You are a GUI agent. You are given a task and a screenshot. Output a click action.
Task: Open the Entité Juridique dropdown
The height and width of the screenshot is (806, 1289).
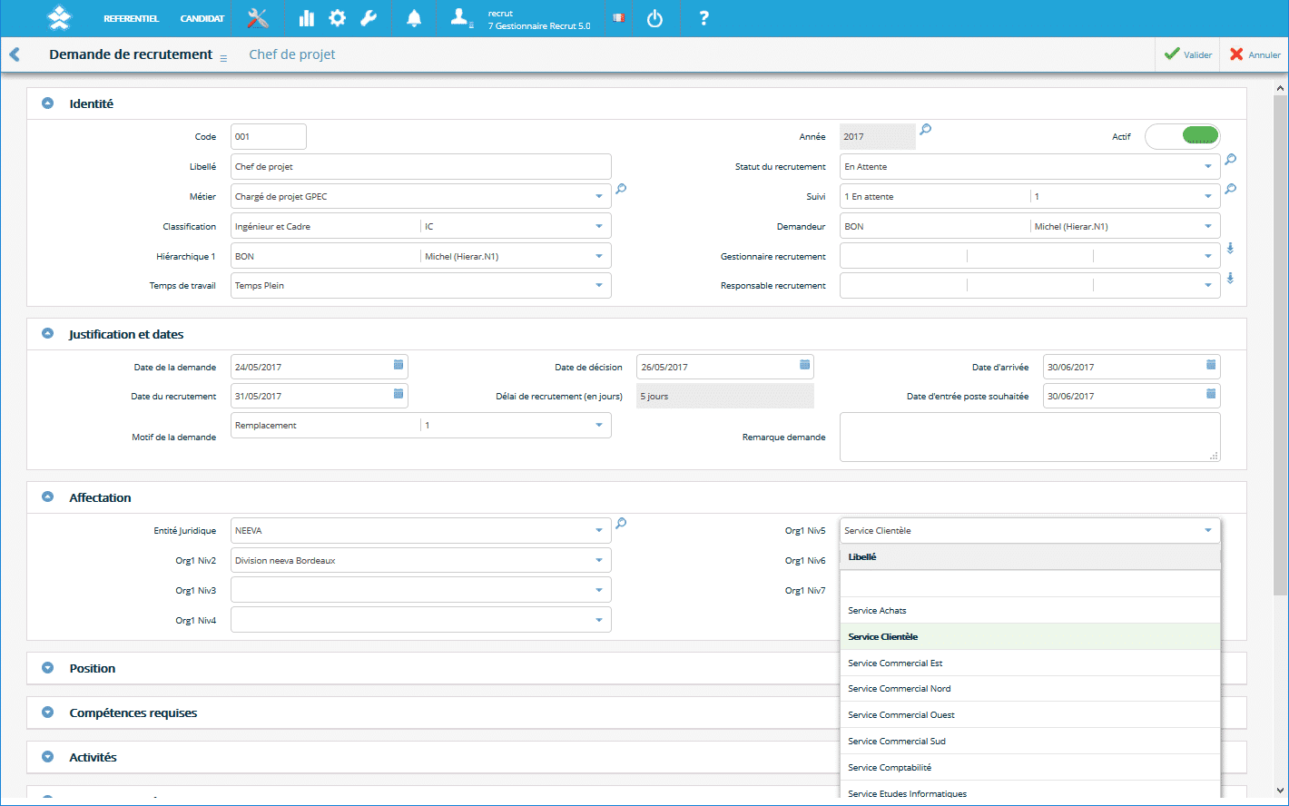pos(599,530)
